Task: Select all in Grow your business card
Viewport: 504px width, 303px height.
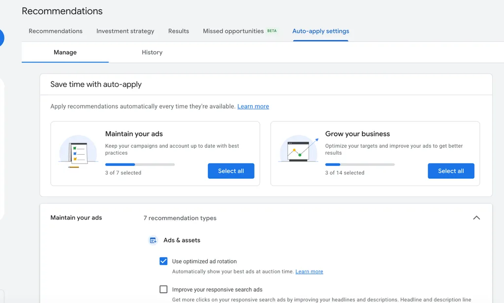Action: coord(451,171)
